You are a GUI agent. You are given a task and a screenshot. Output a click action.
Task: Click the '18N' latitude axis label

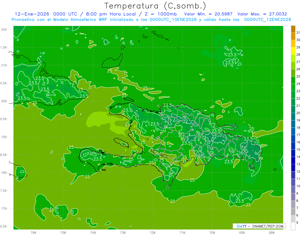pos(4,173)
